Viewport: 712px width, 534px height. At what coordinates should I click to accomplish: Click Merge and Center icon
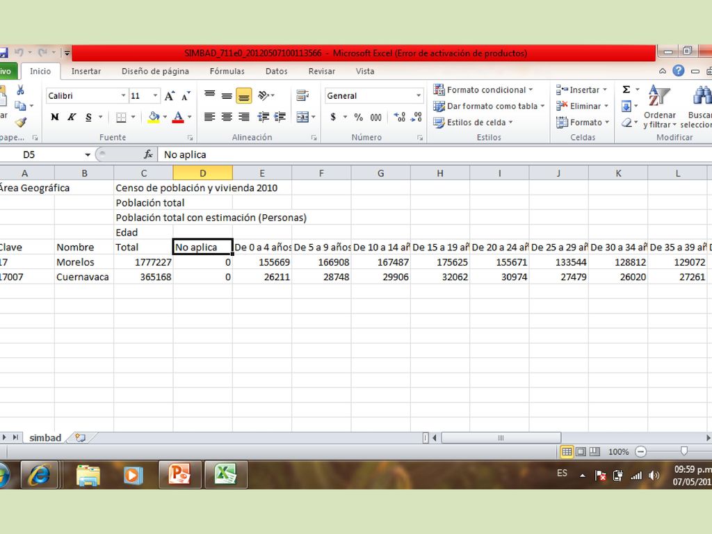click(302, 117)
